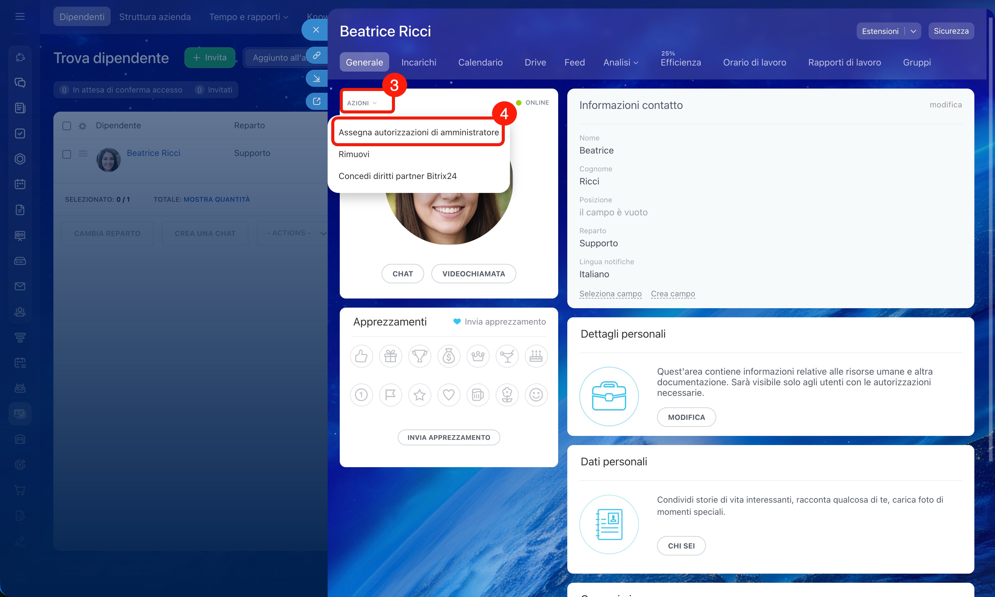This screenshot has height=597, width=995.
Task: Choose the gift box appreciation icon
Action: (x=390, y=356)
